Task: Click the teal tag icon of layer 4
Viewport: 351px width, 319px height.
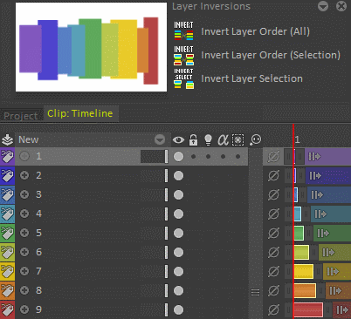Action: [7, 214]
